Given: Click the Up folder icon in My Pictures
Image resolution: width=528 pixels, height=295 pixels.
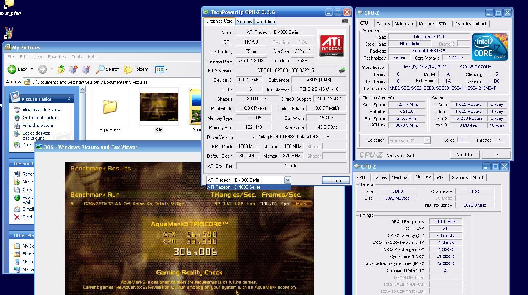Looking at the screenshot, I should click(x=61, y=69).
